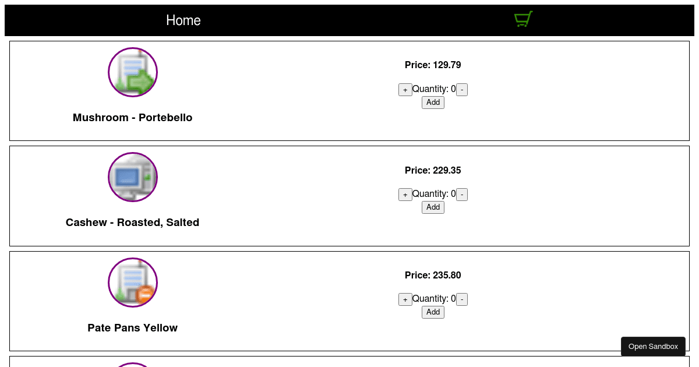Open the green shopping cart icon

(523, 19)
